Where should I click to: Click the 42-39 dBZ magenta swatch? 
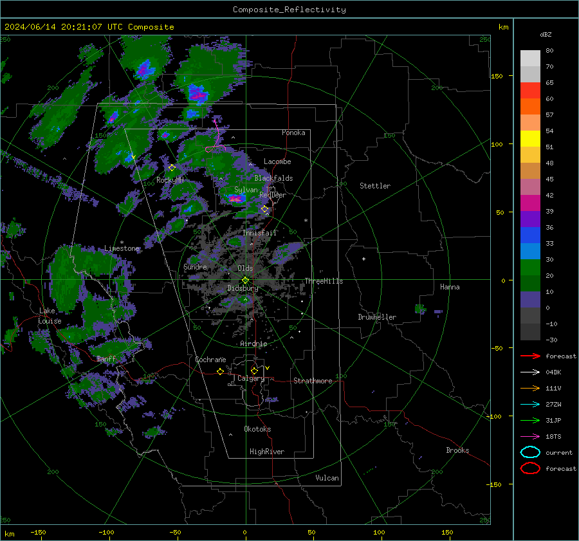(530, 203)
